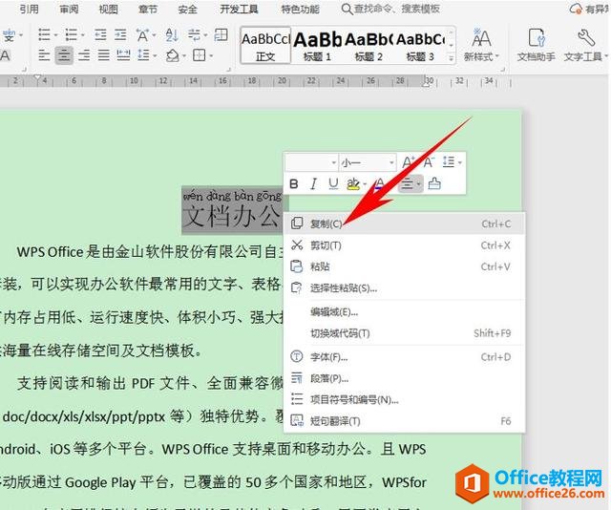Apply yellow highlight color in mini toolbar

pos(353,183)
